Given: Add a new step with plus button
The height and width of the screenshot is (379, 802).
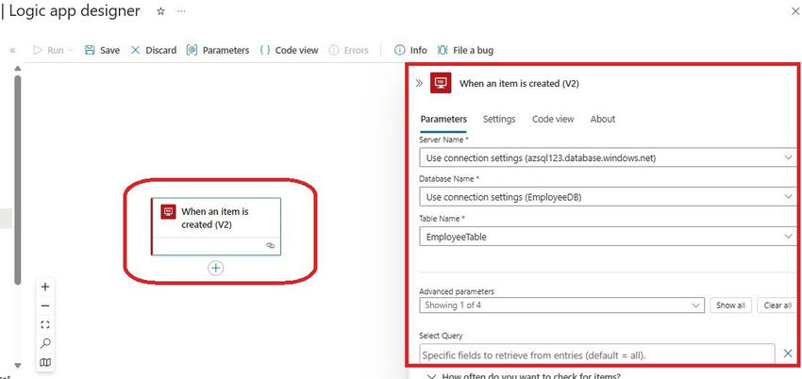Looking at the screenshot, I should coord(216,268).
